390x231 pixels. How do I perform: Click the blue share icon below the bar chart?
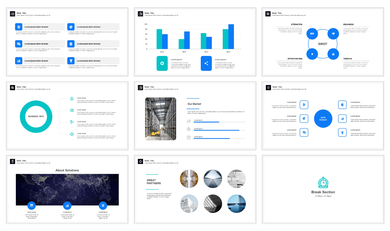206,63
